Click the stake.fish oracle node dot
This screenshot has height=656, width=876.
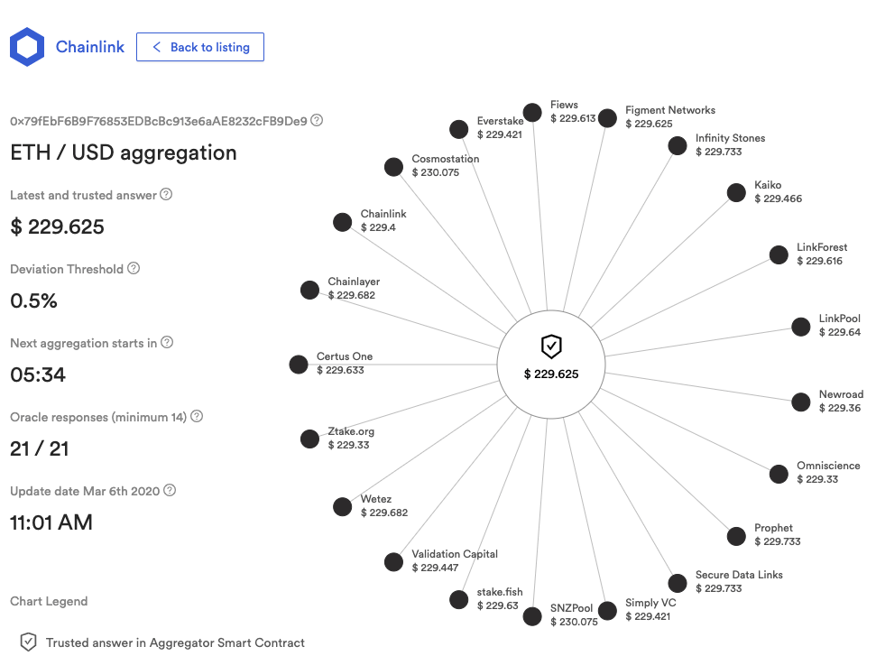(458, 599)
